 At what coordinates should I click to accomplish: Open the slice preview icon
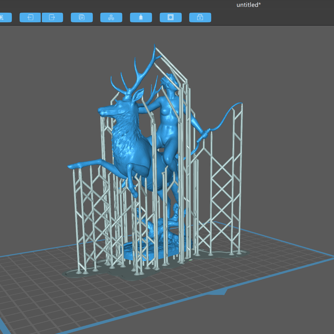tap(171, 17)
